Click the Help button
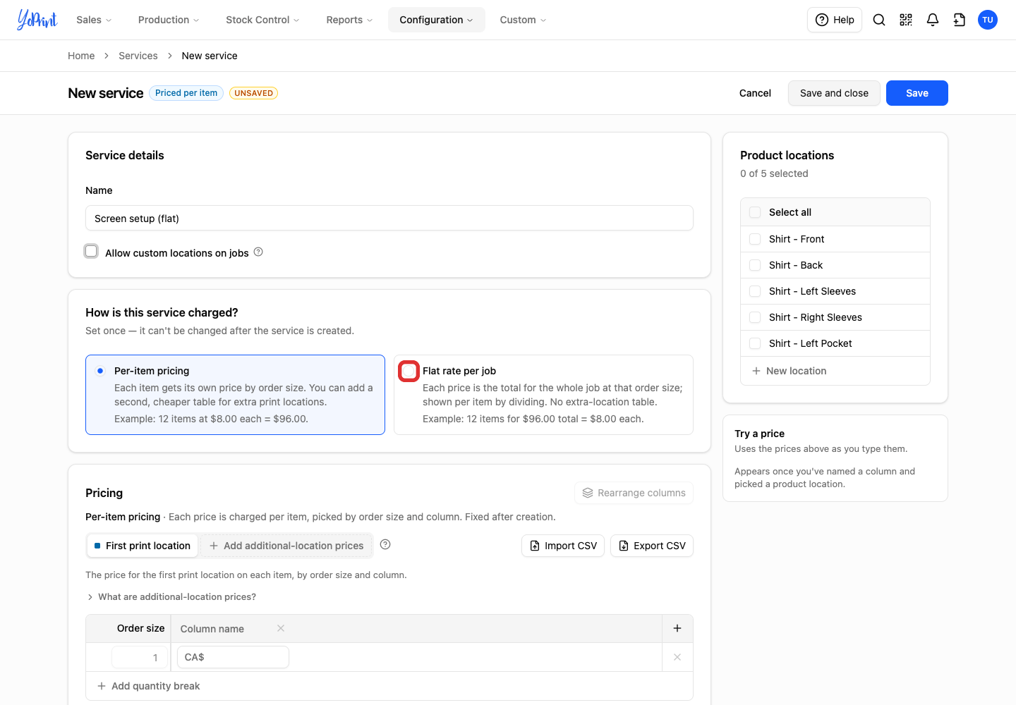This screenshot has width=1016, height=705. [835, 20]
